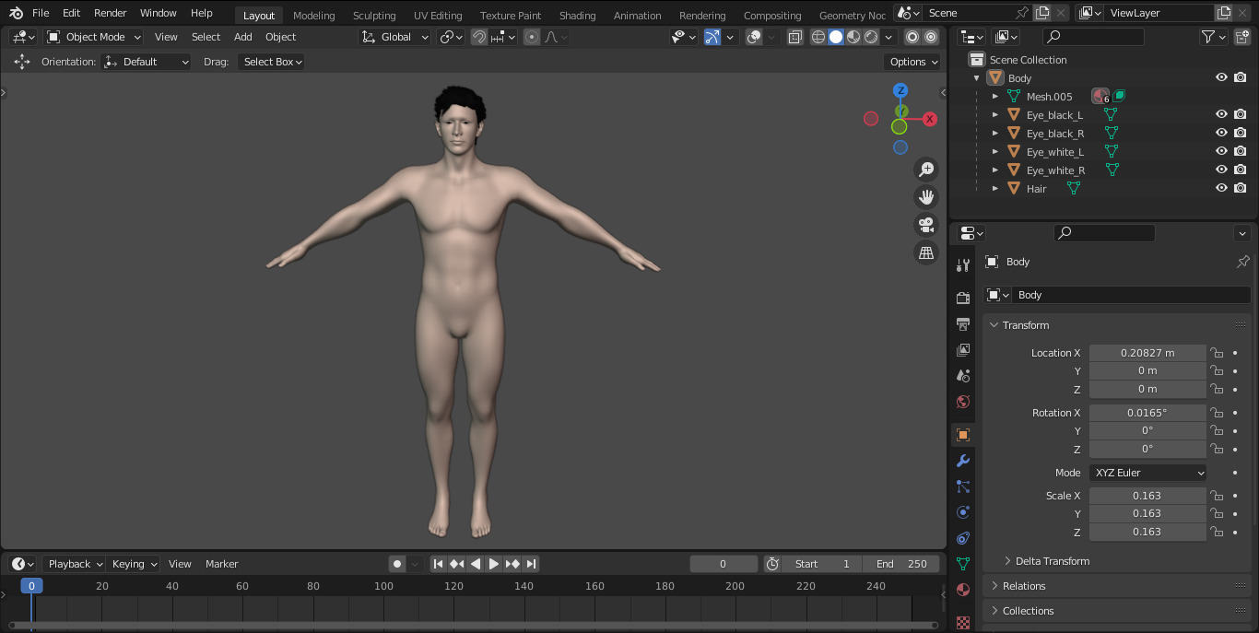Image resolution: width=1259 pixels, height=633 pixels.
Task: Click the hand pan view gizmo
Action: coord(926,197)
